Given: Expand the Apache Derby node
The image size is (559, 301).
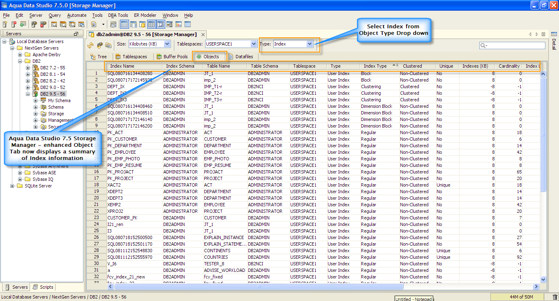Looking at the screenshot, I should click(20, 55).
